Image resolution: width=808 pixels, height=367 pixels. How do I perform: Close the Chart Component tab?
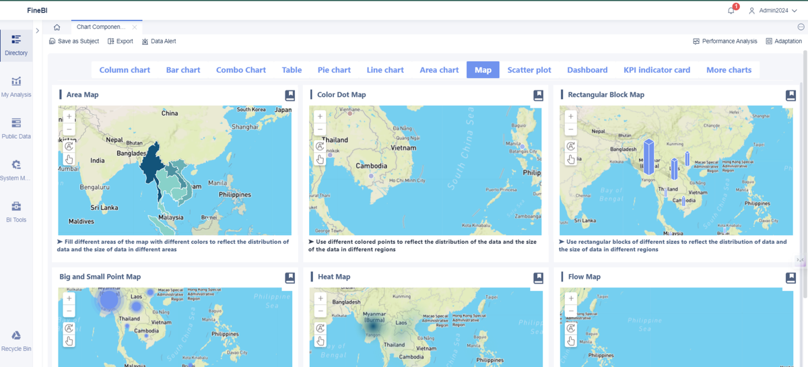point(135,27)
